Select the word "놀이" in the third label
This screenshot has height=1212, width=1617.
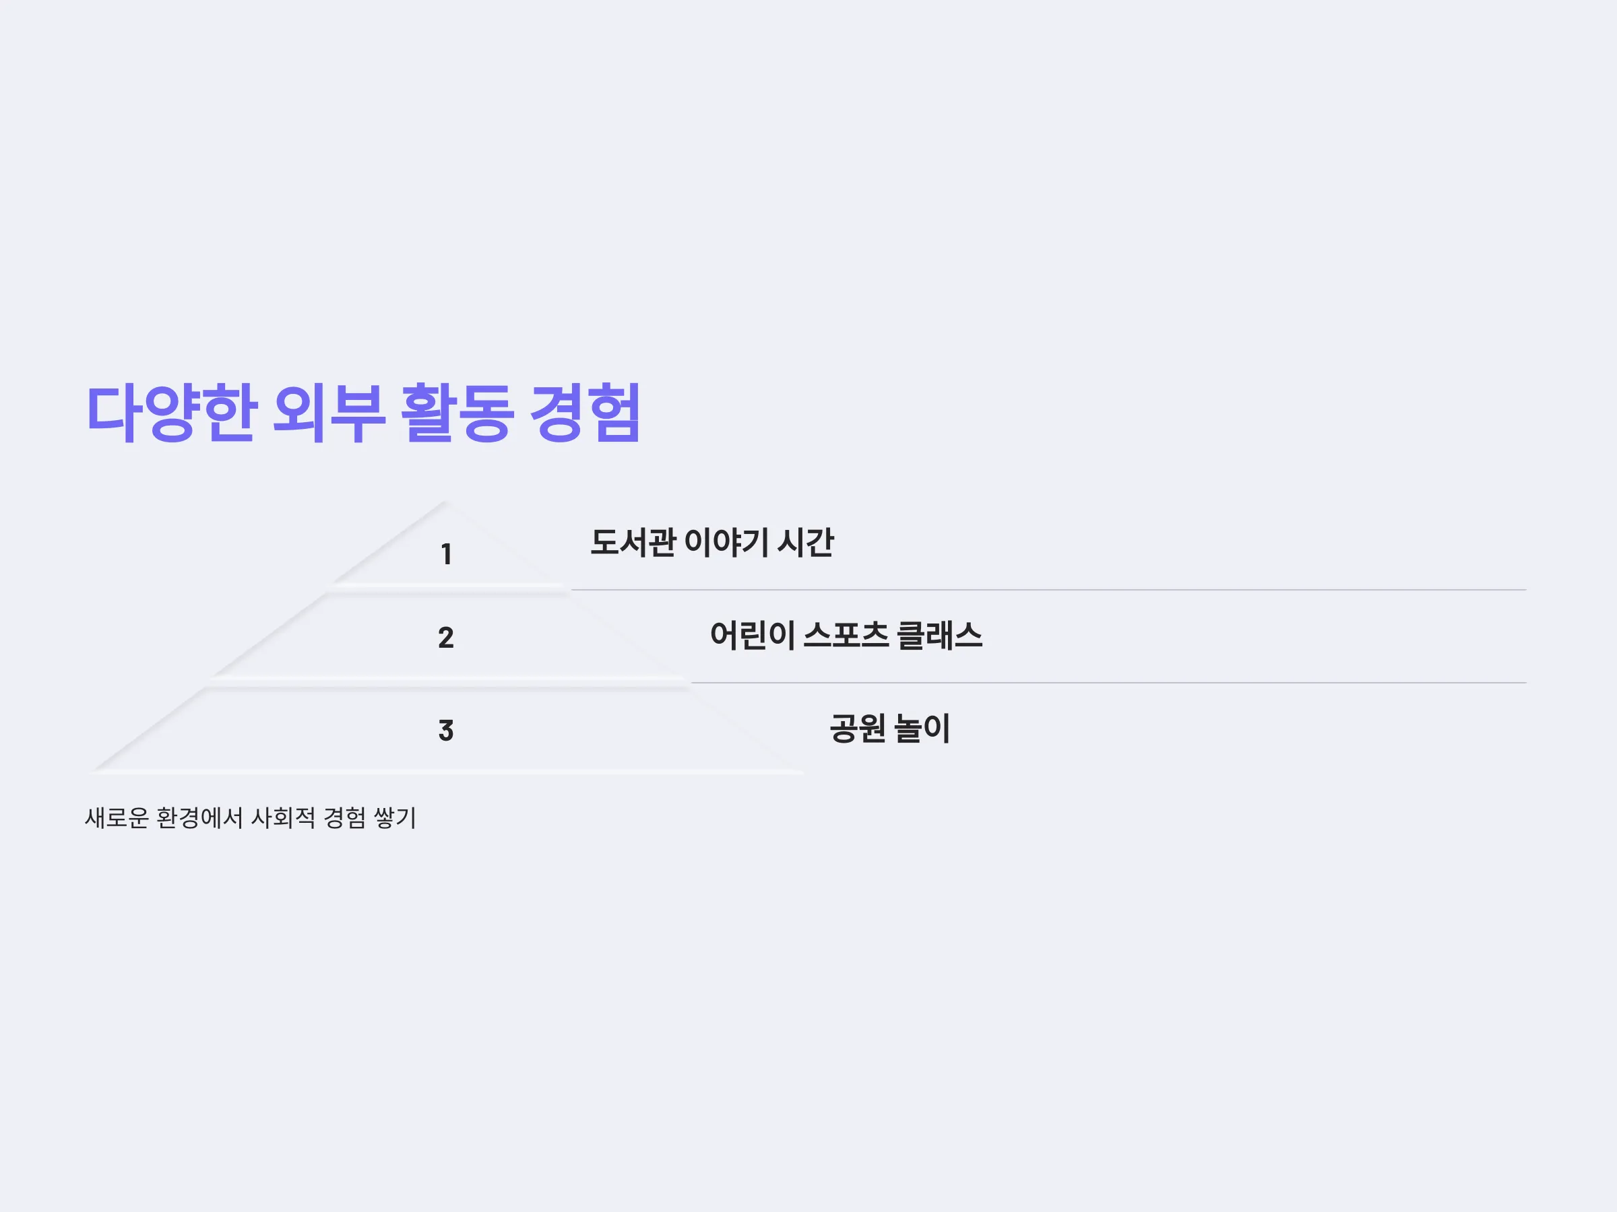(x=922, y=729)
